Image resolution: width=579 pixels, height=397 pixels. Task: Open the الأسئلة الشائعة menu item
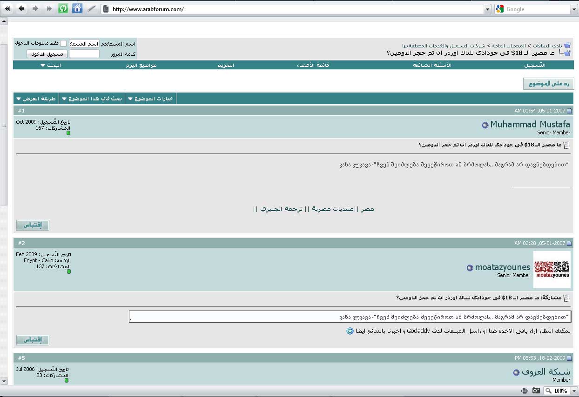(432, 65)
